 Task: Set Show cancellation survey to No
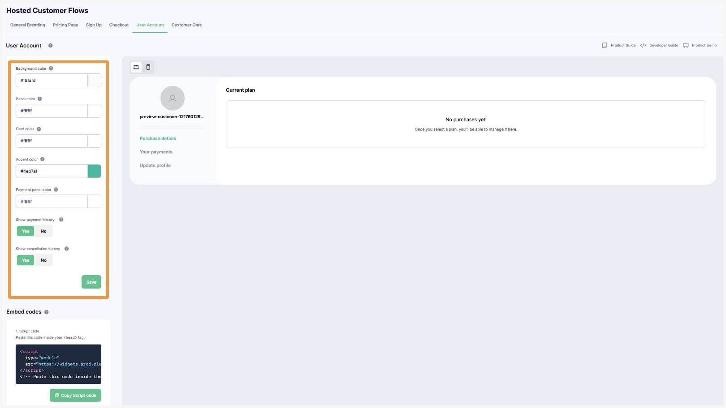[x=43, y=260]
